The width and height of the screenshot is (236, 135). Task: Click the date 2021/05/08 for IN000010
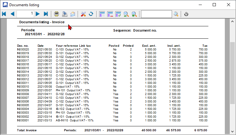(45, 87)
